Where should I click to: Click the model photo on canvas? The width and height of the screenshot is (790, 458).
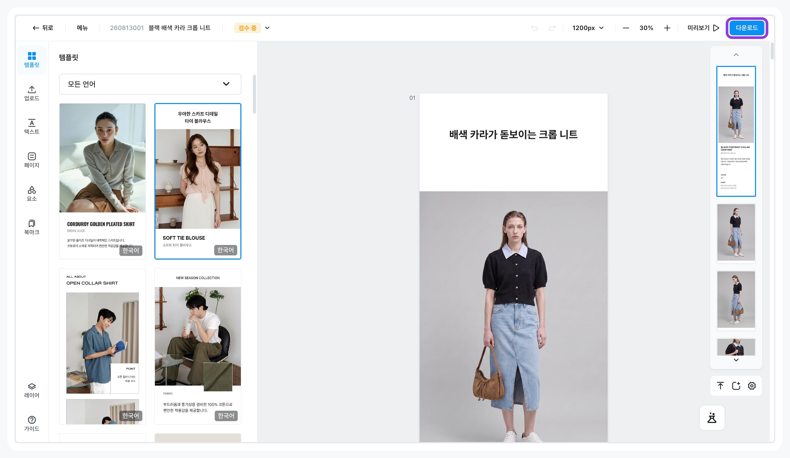[513, 317]
